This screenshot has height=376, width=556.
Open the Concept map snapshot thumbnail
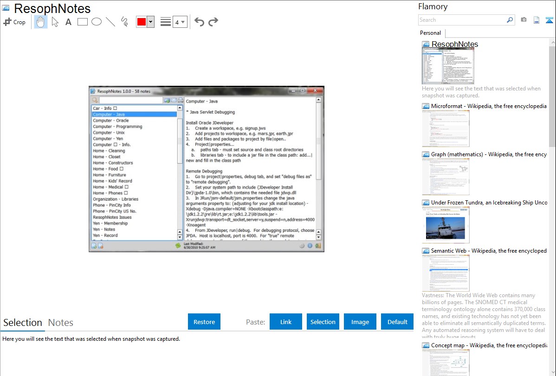tap(446, 363)
